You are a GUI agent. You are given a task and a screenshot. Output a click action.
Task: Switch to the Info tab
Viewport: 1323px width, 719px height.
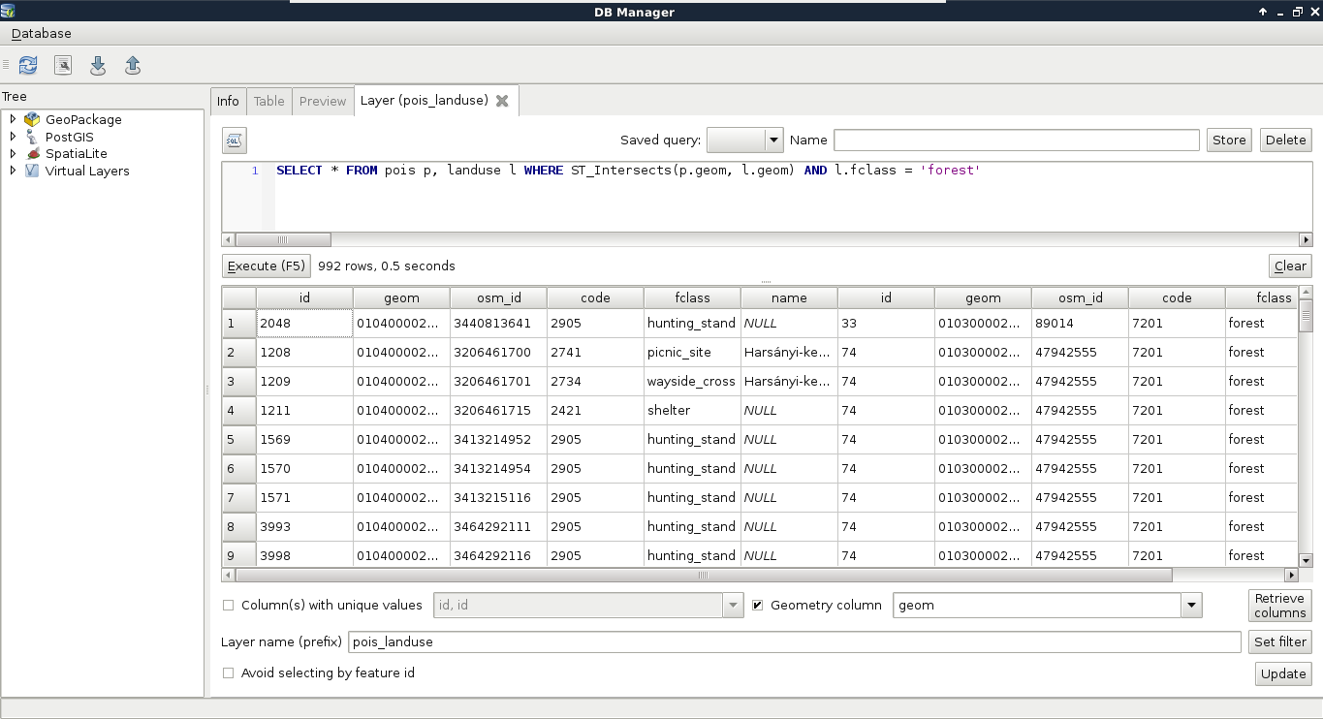click(x=228, y=102)
